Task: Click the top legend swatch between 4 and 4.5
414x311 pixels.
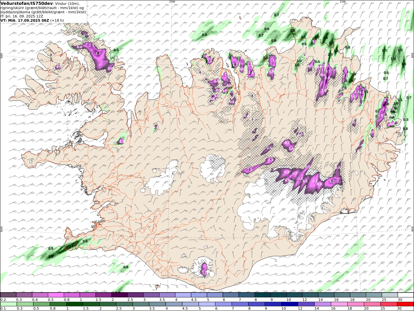Action: click(x=183, y=295)
